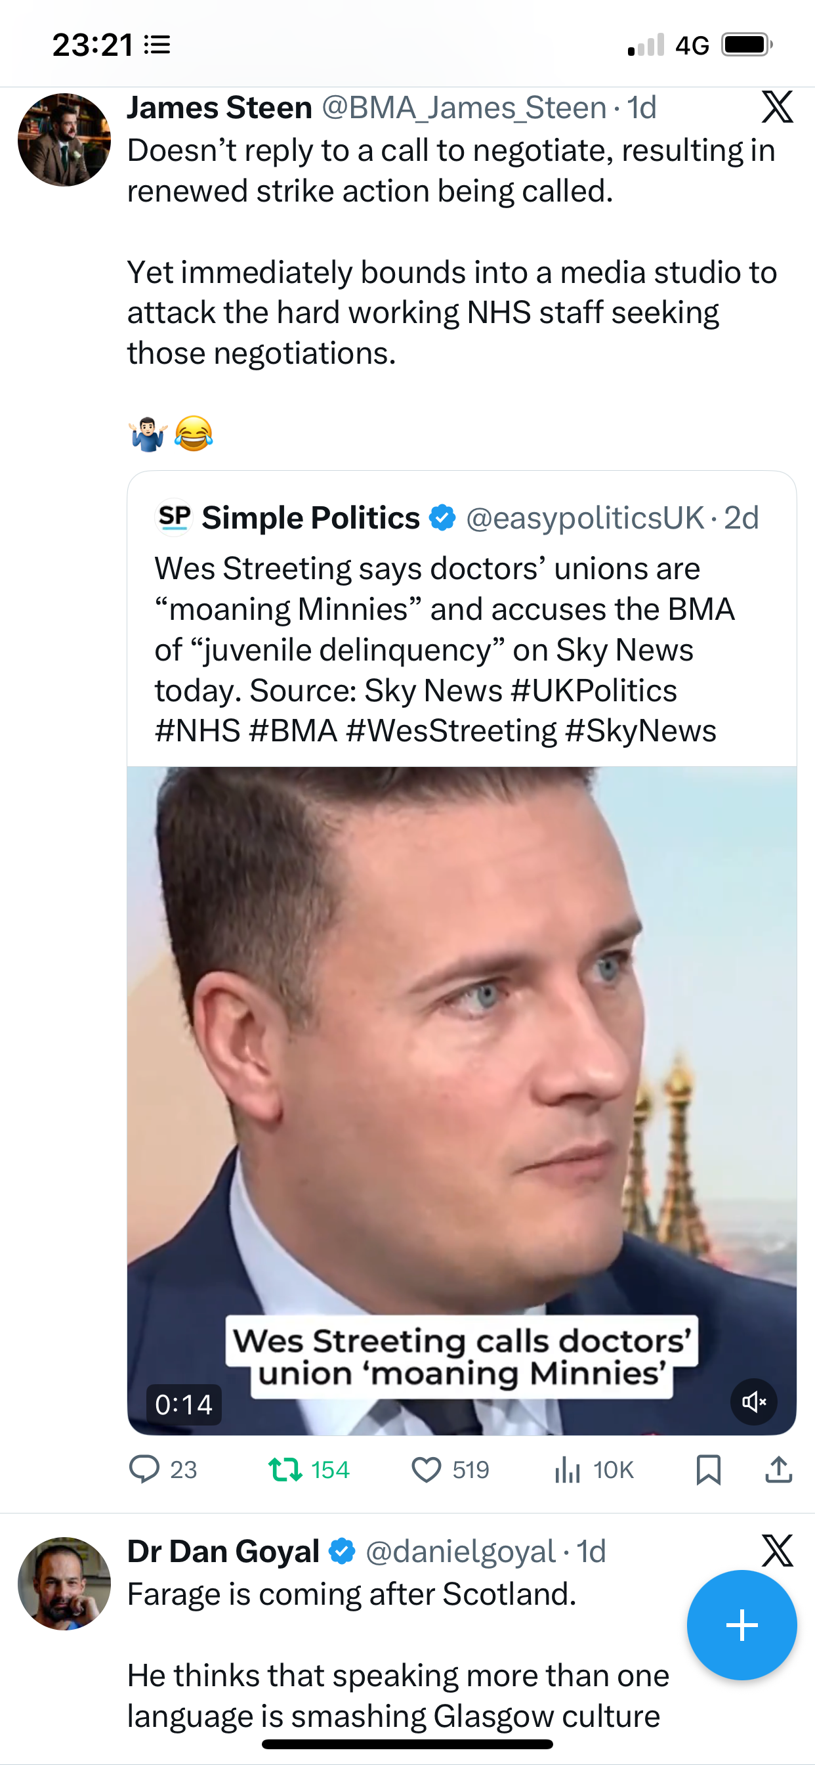This screenshot has height=1765, width=815.
Task: Tap the blue compose plus button
Action: coord(742,1624)
